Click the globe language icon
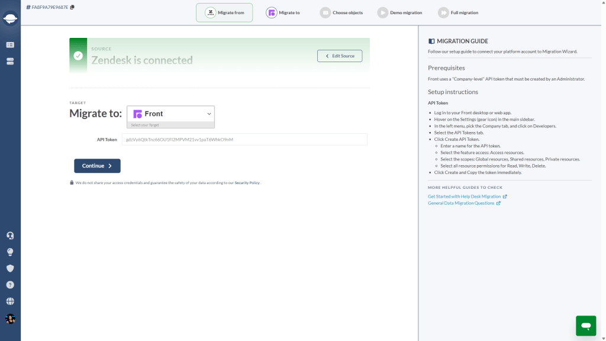 pos(10,301)
